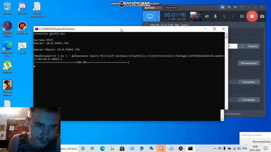Collapse the Bandicam panel chevron
The height and width of the screenshot is (152, 271).
(262, 25)
